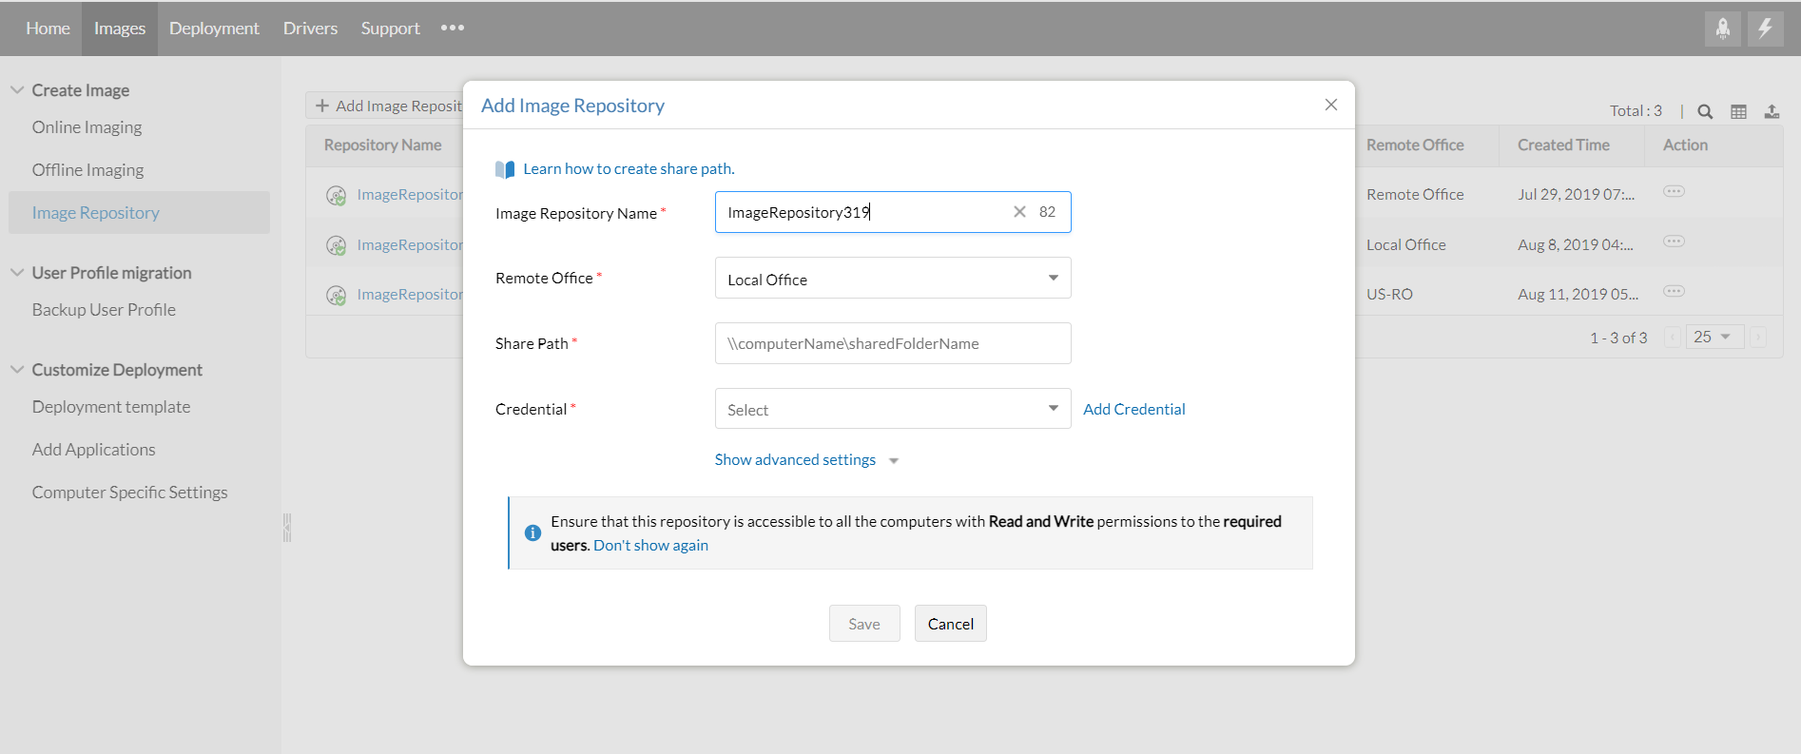
Task: Clear the Image Repository Name field
Action: tap(1019, 212)
